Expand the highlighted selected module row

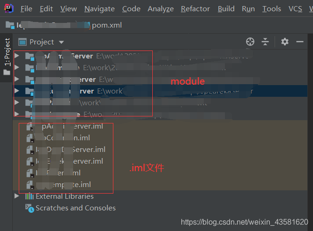pos(17,91)
